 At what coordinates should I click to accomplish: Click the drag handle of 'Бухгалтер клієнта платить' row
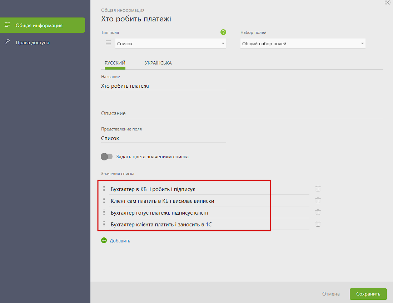[104, 224]
